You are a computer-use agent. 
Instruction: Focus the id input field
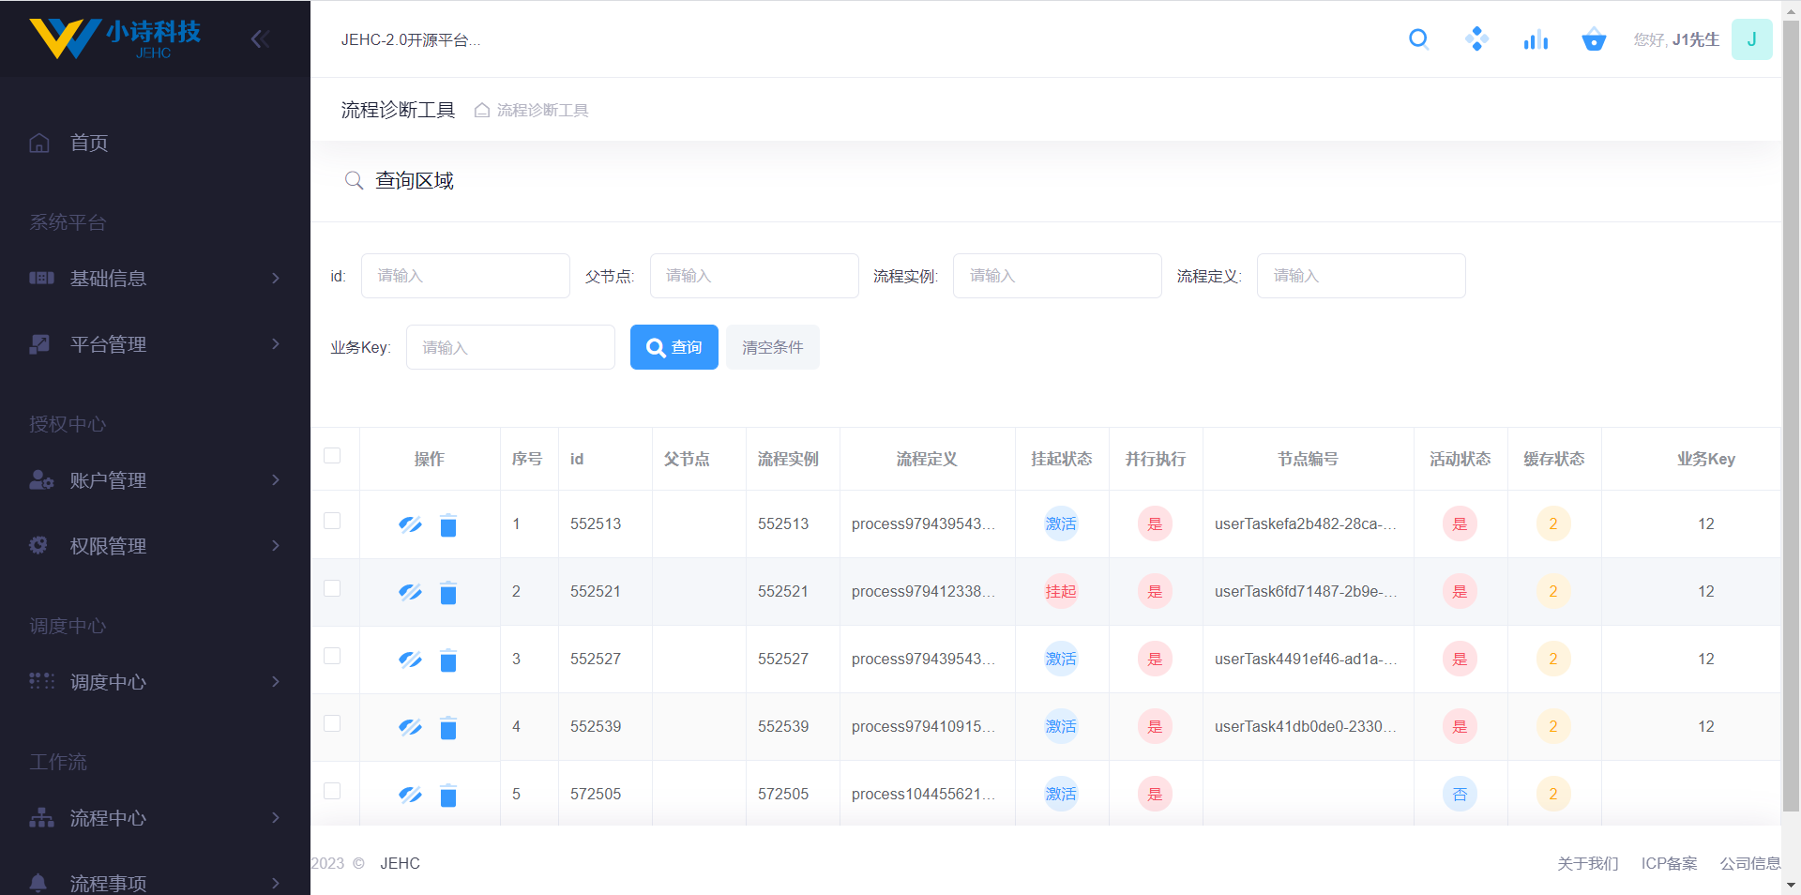465,276
